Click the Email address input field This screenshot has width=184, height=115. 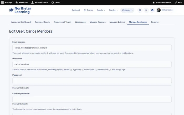click(92, 48)
